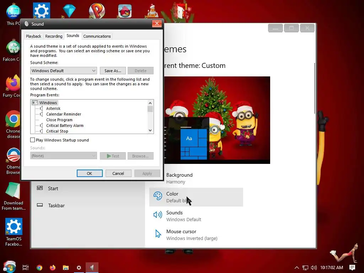Cancel the Sound dialog
The height and width of the screenshot is (273, 364).
pos(118,173)
